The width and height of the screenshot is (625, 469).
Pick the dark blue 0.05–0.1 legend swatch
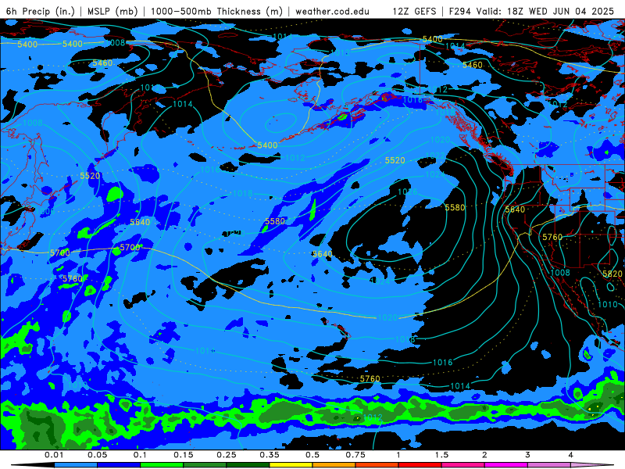coord(119,465)
